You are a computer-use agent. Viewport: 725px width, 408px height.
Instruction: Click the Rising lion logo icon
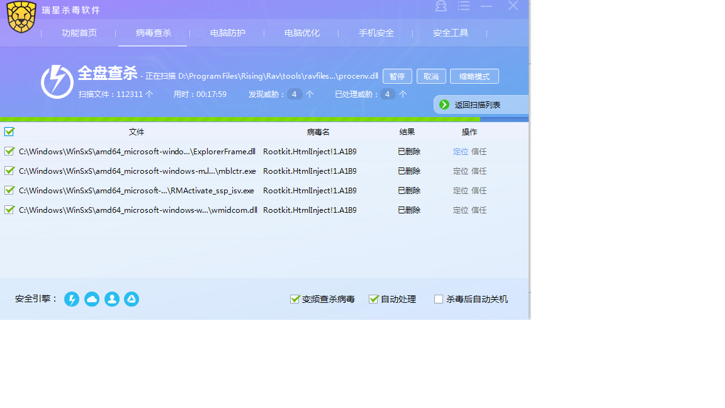tap(21, 17)
